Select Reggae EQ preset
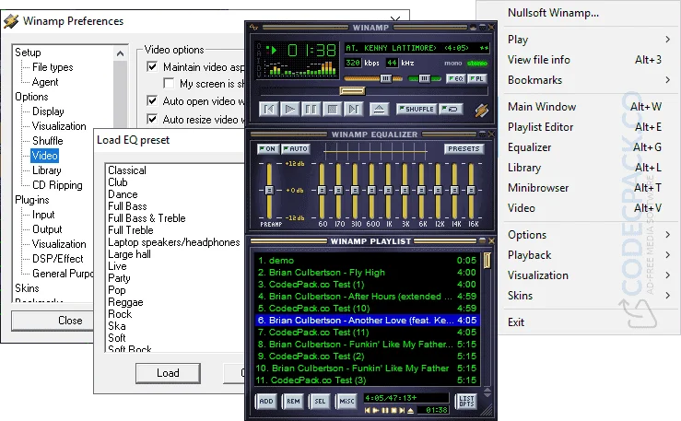The image size is (681, 421). coord(125,302)
